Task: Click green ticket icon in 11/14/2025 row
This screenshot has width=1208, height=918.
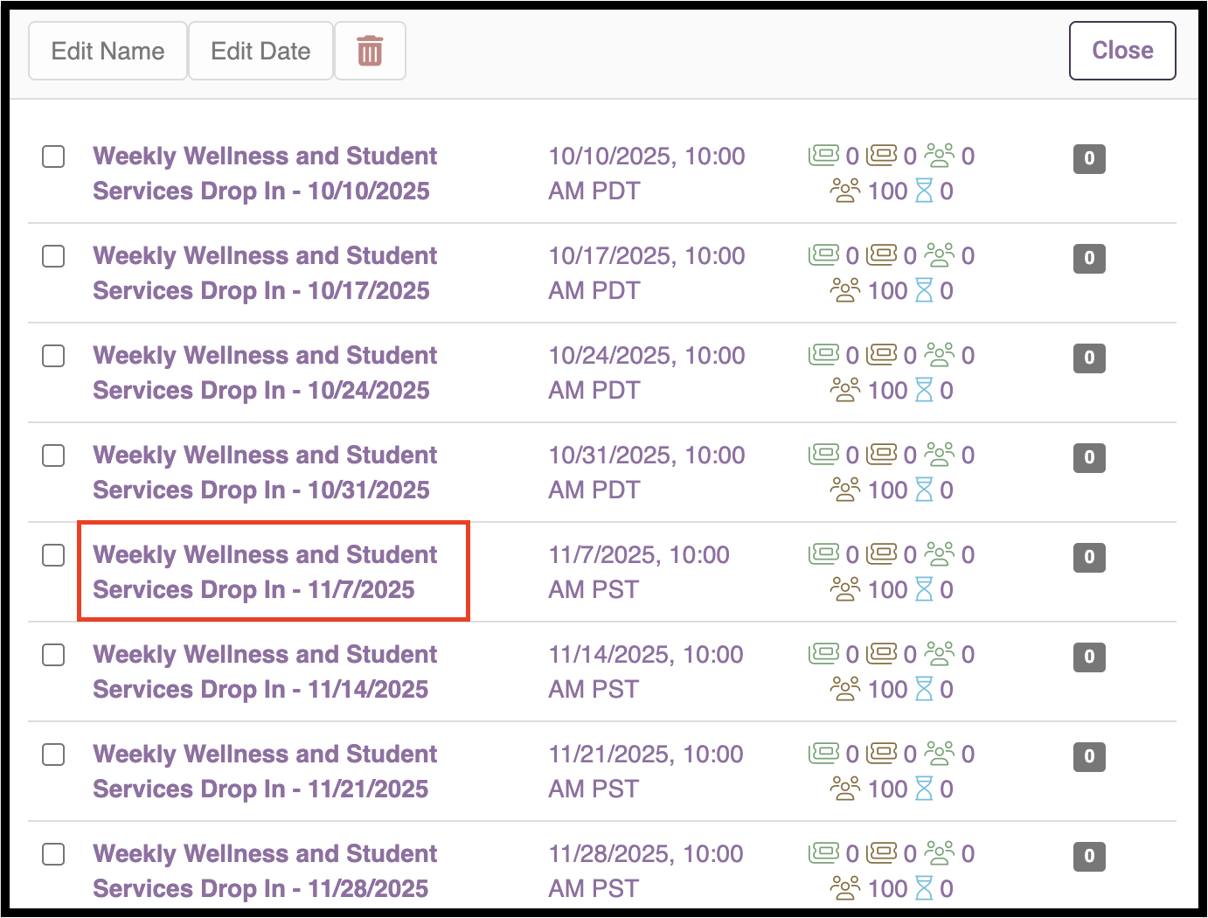Action: (824, 654)
